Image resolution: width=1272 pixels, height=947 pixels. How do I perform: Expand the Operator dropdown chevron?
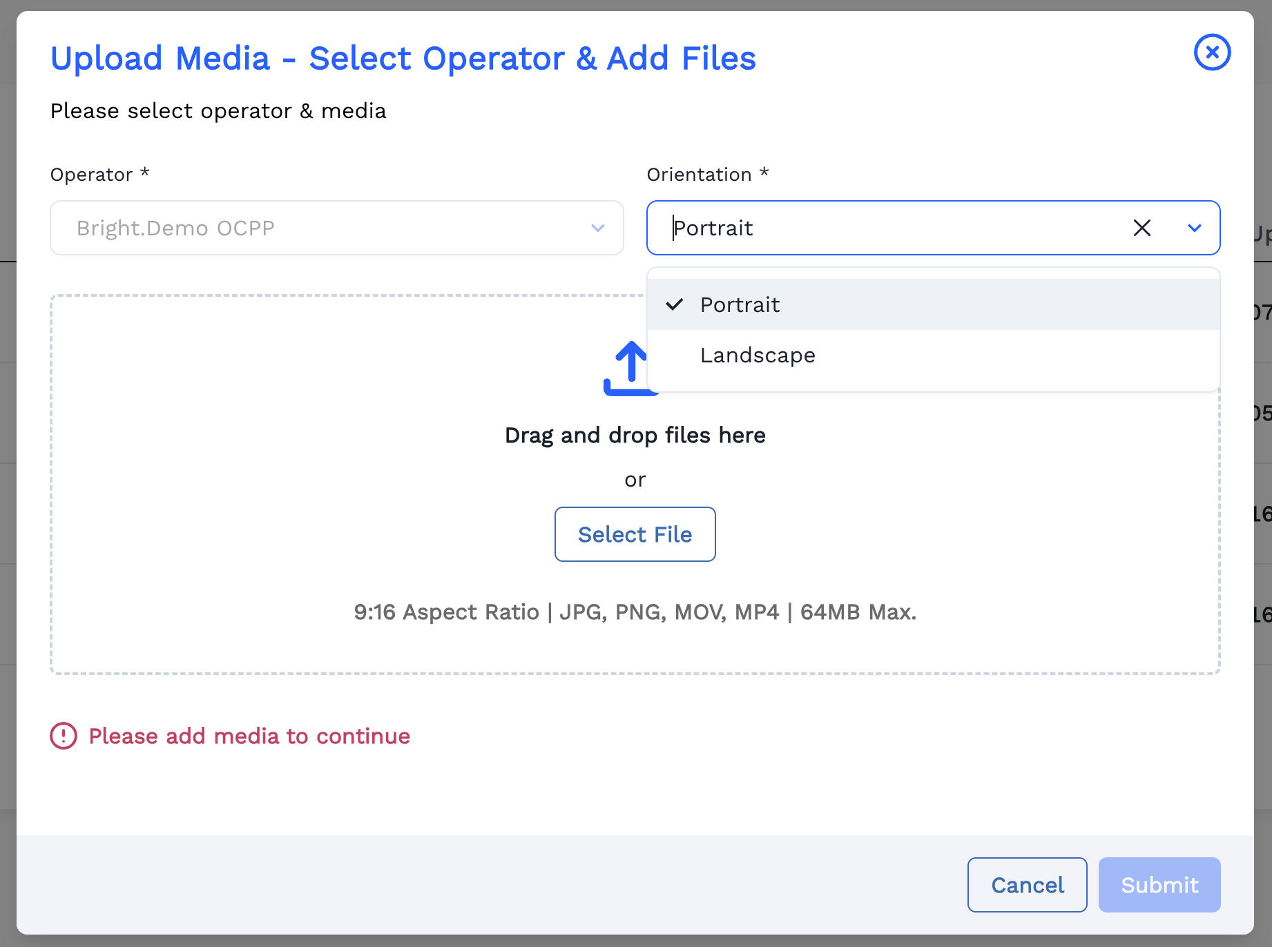597,228
